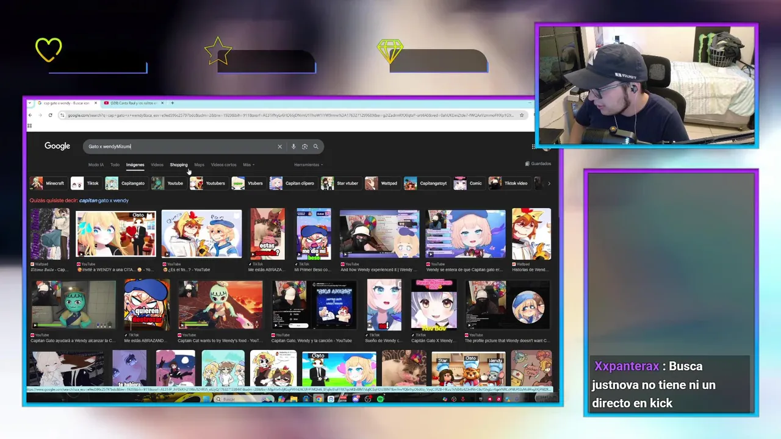Open the Maps results tab
Viewport: 781px width, 439px height.
pyautogui.click(x=199, y=165)
